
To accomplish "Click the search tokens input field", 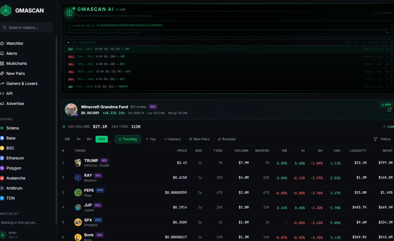I will click(26, 27).
